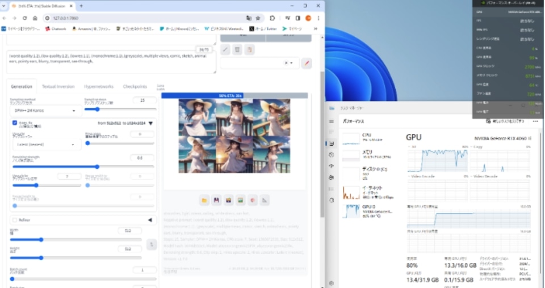Screen dimensions: 545x288
Task: Click the red pencil edit styles icon
Action: coord(307,63)
